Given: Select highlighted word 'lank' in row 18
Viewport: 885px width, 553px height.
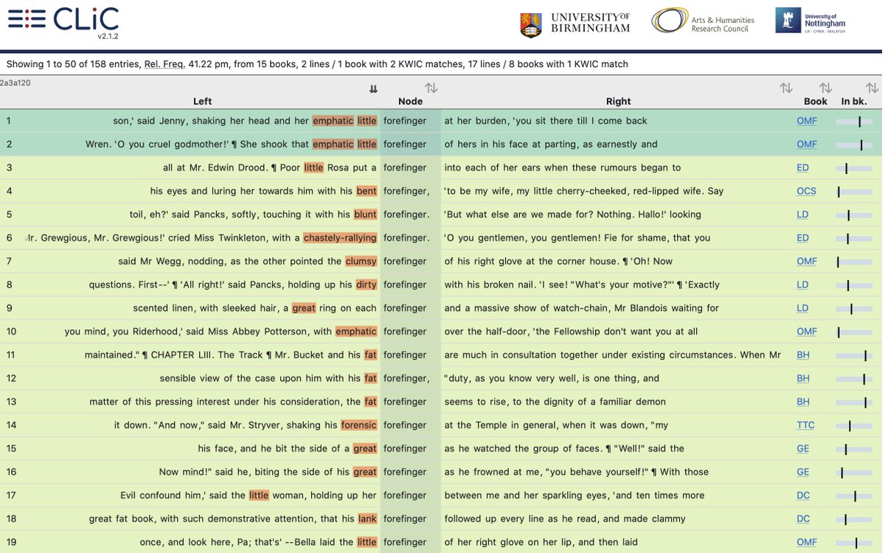Looking at the screenshot, I should (367, 519).
